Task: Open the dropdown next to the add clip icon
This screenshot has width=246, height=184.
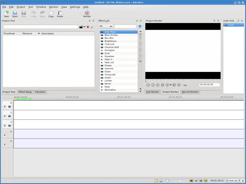Action: click(x=84, y=27)
